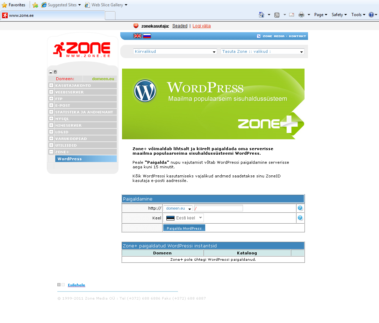The height and width of the screenshot is (323, 379).
Task: Click the www.zone.ee tab favicon
Action: click(x=5, y=15)
